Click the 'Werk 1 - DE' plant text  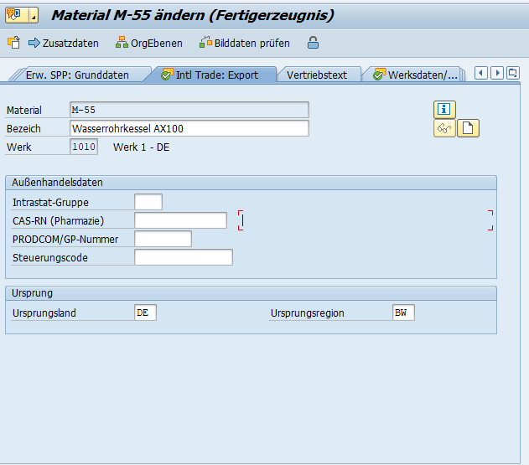pos(142,147)
